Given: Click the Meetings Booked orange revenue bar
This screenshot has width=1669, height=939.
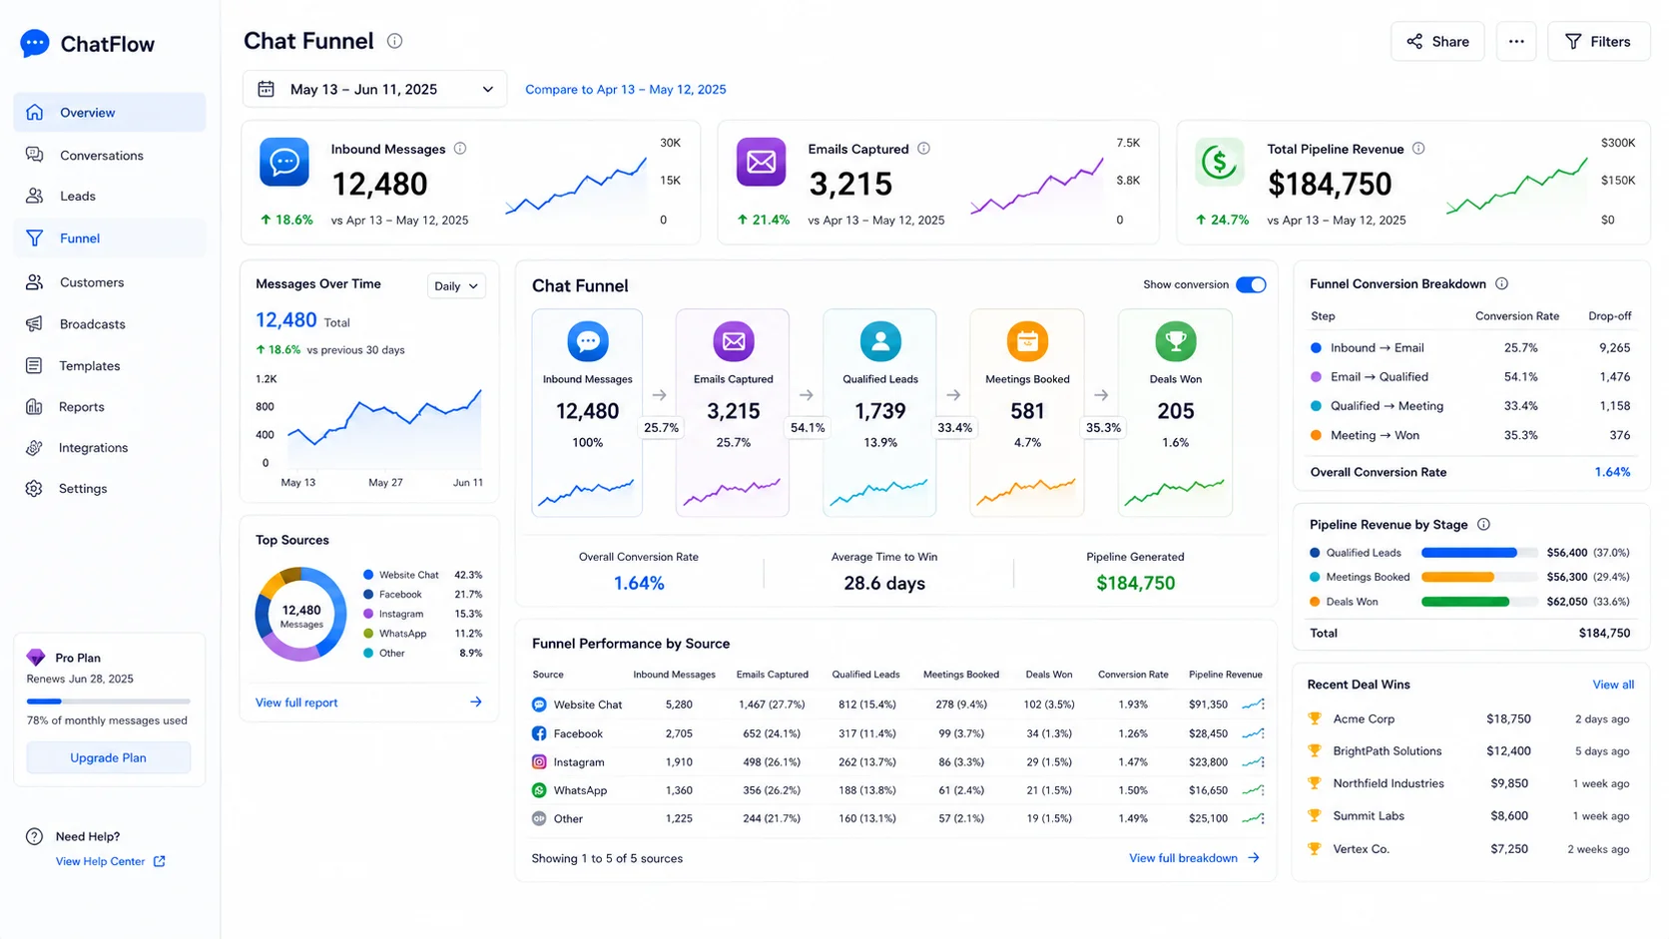Looking at the screenshot, I should pos(1457,577).
